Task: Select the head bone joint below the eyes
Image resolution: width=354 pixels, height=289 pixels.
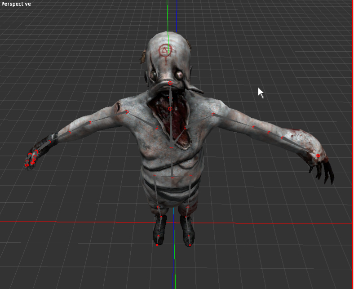Action: point(170,83)
